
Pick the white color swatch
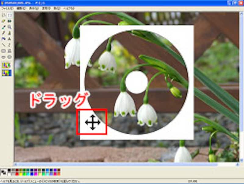9,174
